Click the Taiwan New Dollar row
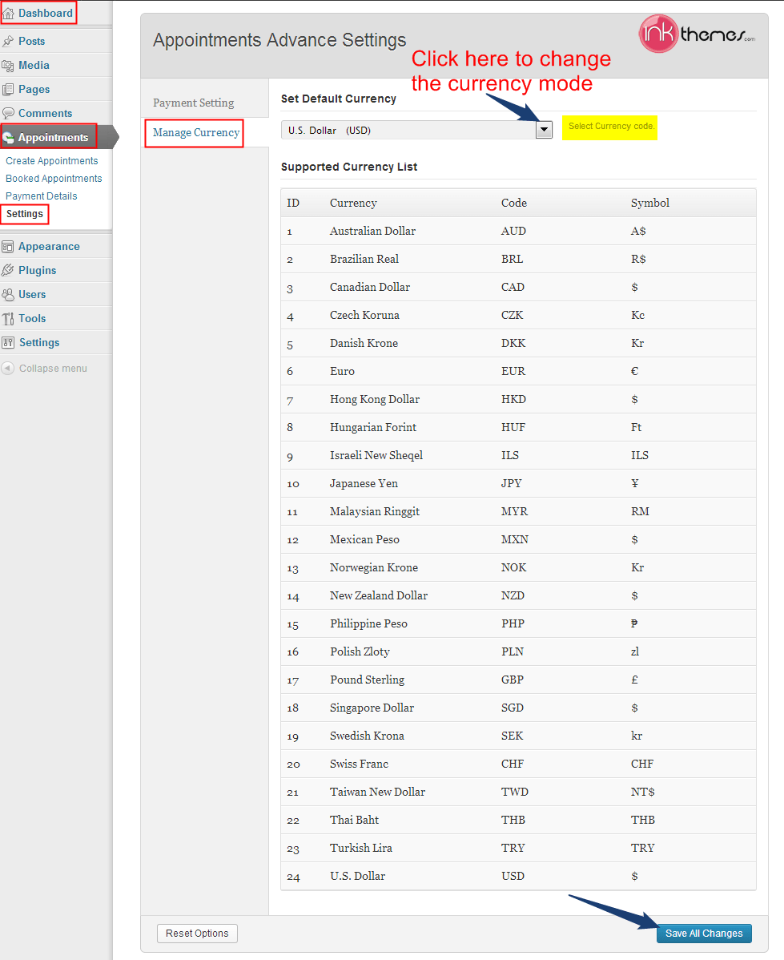 (518, 793)
